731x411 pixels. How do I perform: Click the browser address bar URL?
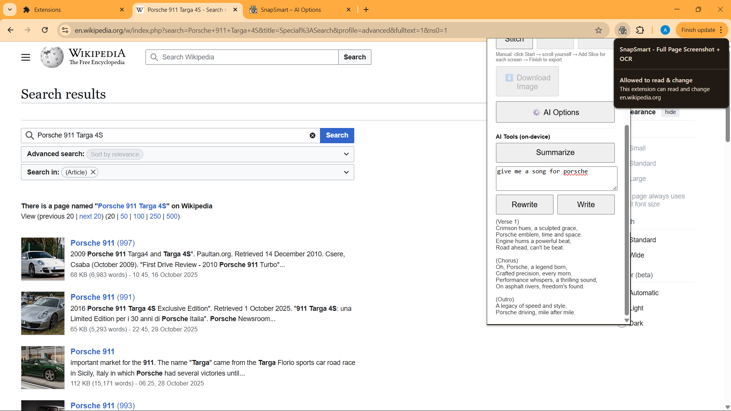[x=261, y=30]
